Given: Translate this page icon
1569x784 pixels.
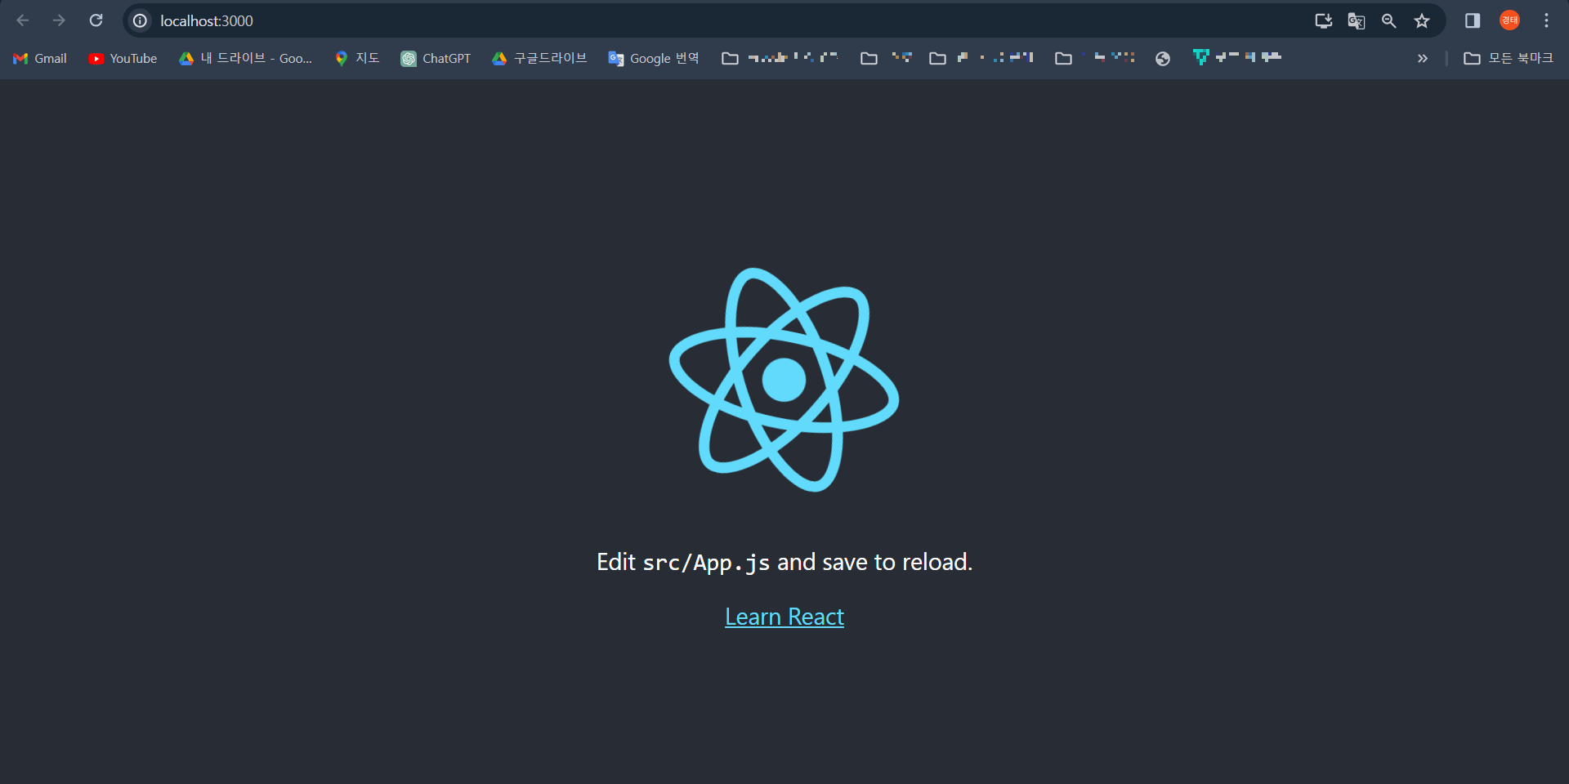Looking at the screenshot, I should 1357,20.
